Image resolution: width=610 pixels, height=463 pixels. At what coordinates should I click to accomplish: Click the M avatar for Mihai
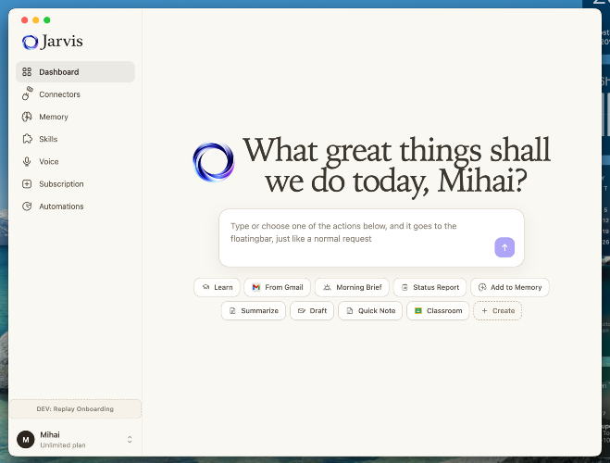point(26,440)
